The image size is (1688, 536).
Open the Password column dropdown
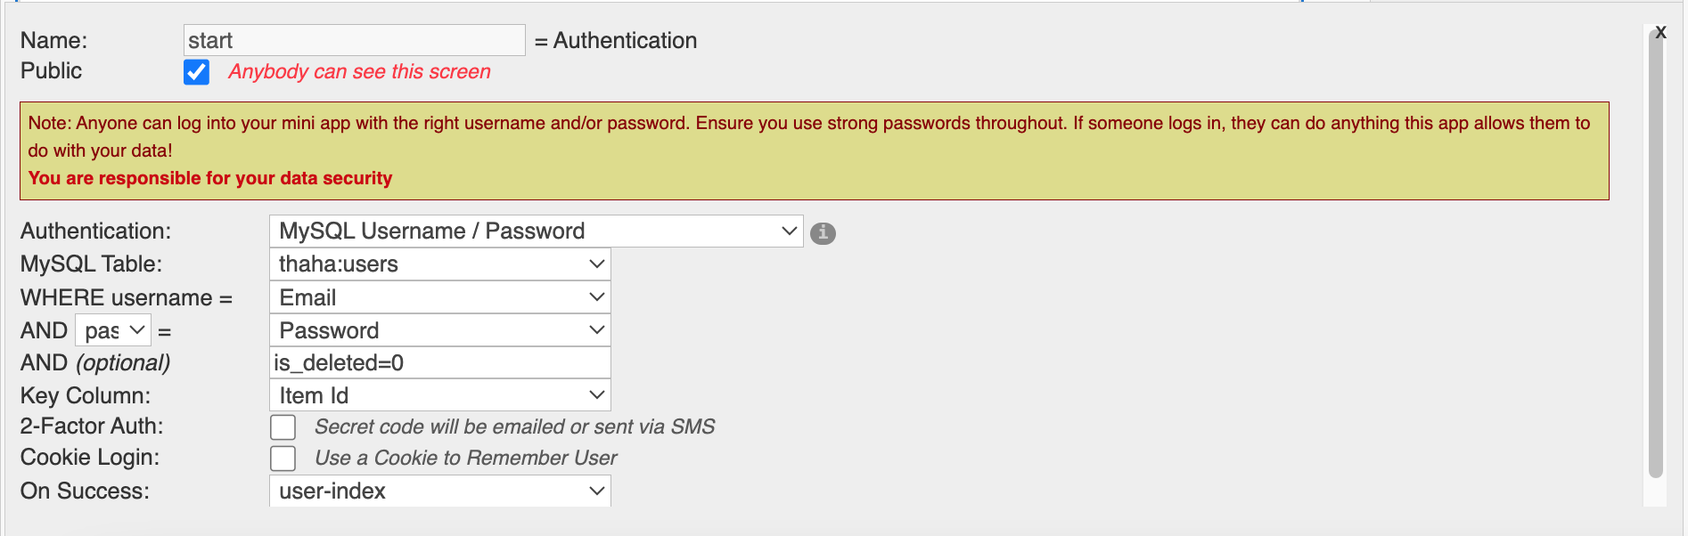click(x=439, y=330)
